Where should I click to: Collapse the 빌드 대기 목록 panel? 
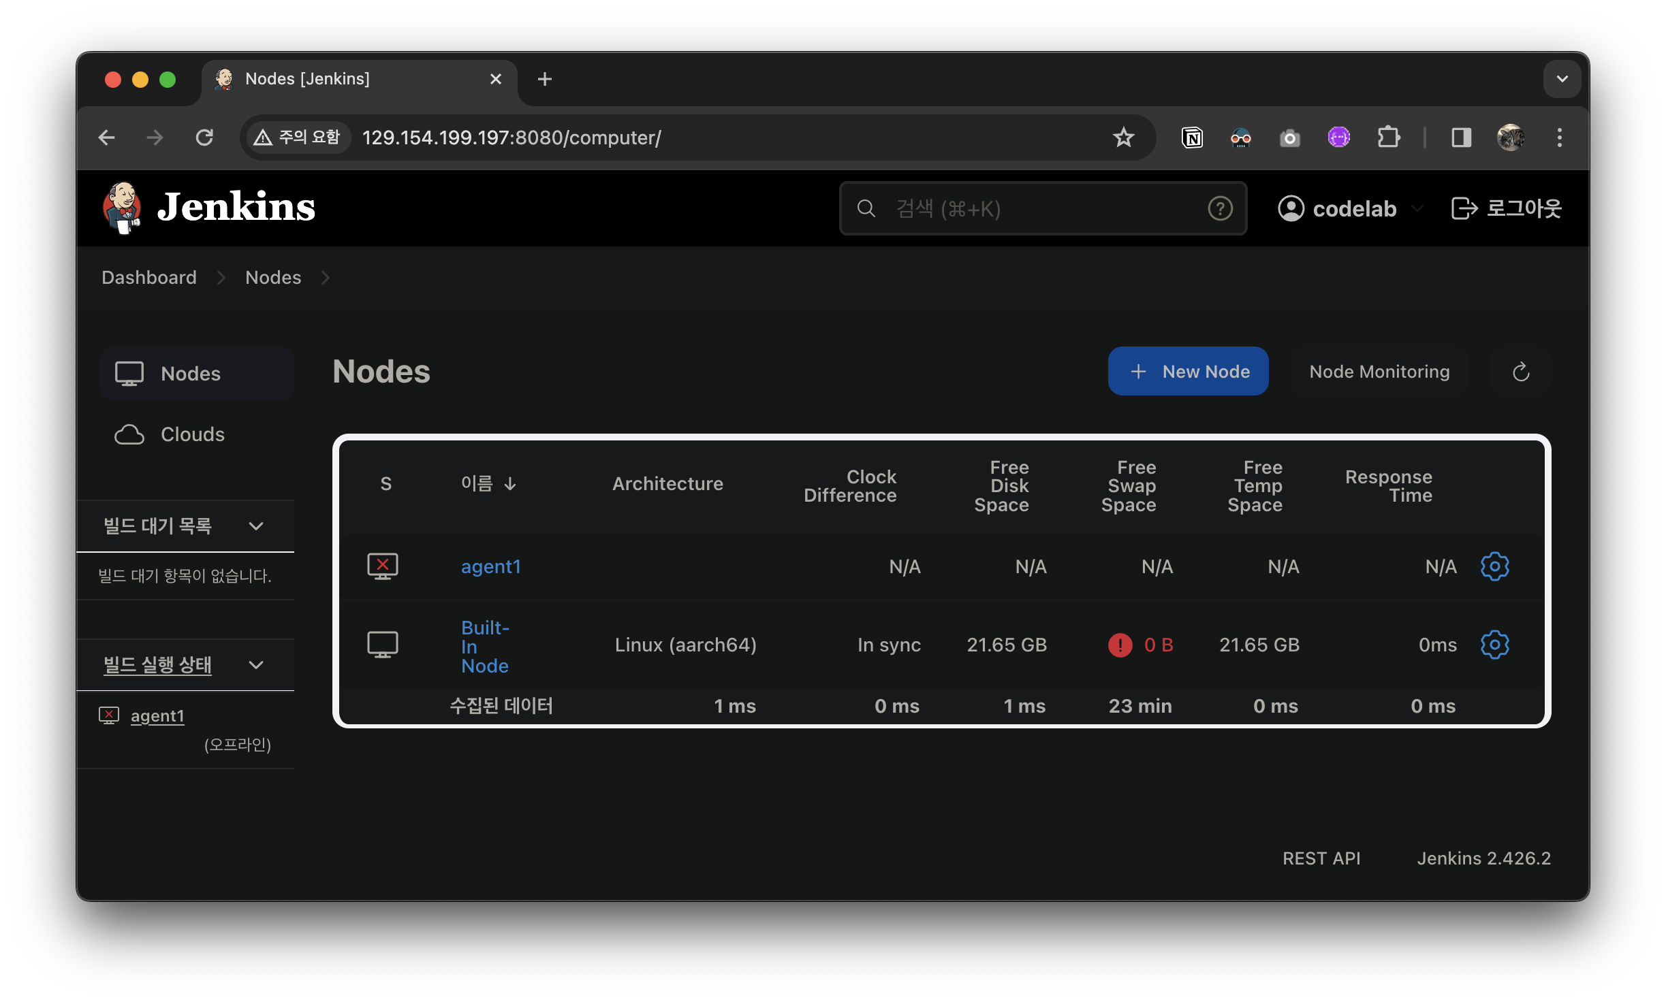pyautogui.click(x=256, y=526)
